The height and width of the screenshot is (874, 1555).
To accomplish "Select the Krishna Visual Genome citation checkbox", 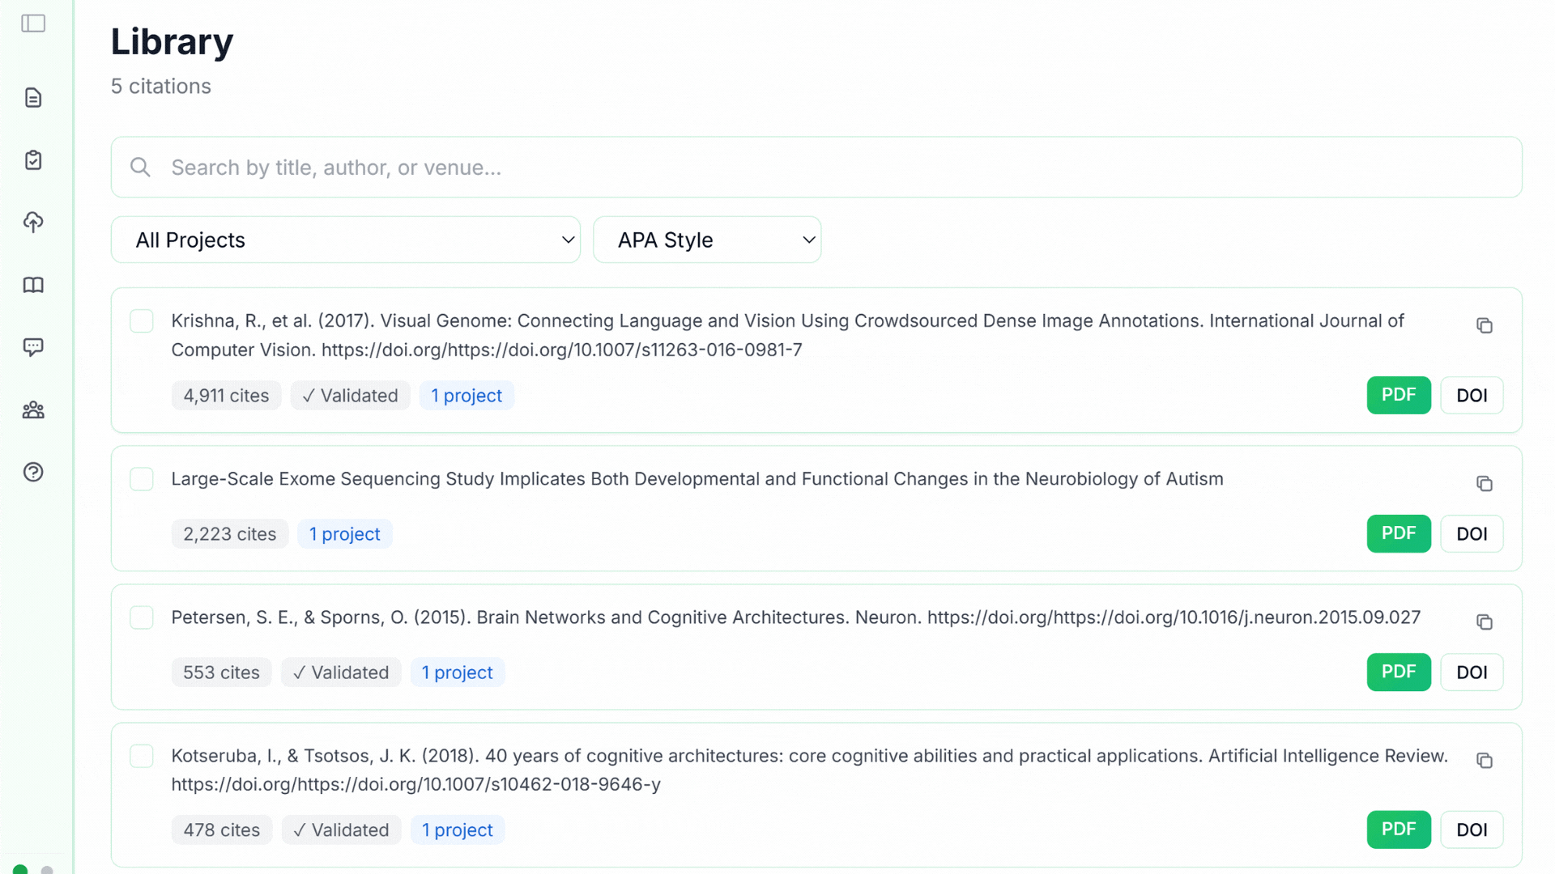I will tap(142, 321).
